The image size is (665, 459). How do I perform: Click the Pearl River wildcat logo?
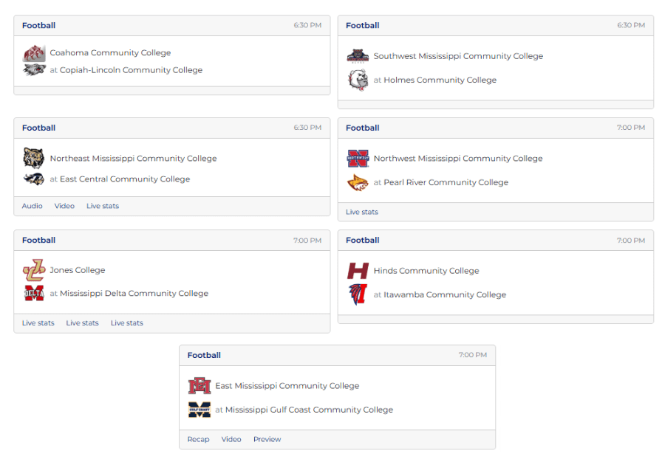[358, 182]
